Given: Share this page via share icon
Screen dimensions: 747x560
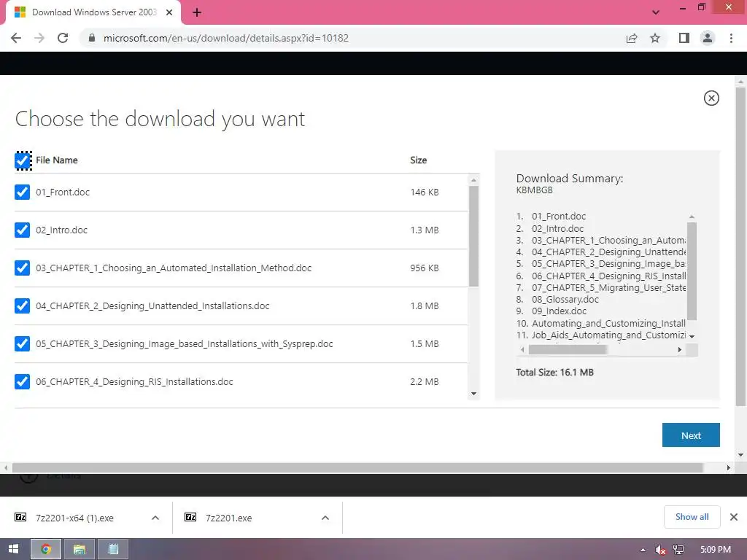Looking at the screenshot, I should point(632,38).
